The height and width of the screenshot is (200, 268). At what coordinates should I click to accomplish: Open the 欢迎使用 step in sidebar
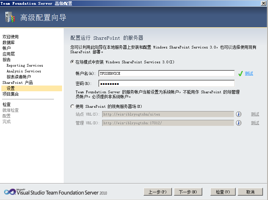[10, 37]
